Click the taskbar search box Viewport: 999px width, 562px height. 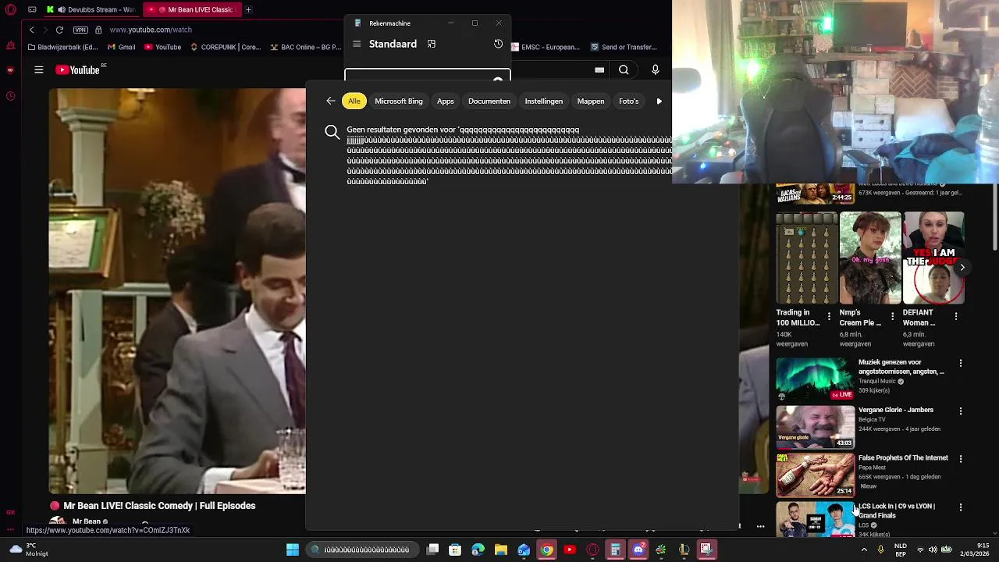[362, 550]
